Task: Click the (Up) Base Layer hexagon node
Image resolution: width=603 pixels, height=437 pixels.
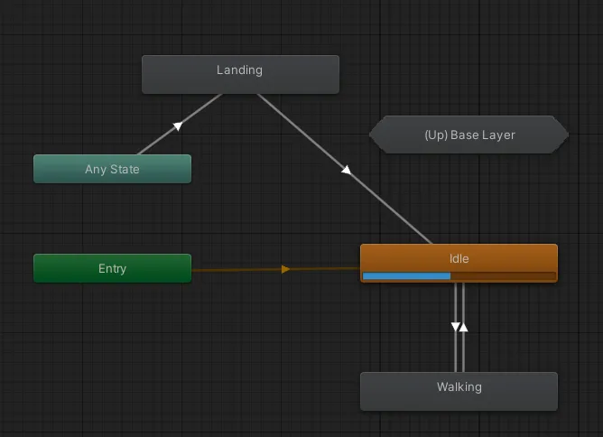Action: click(468, 135)
